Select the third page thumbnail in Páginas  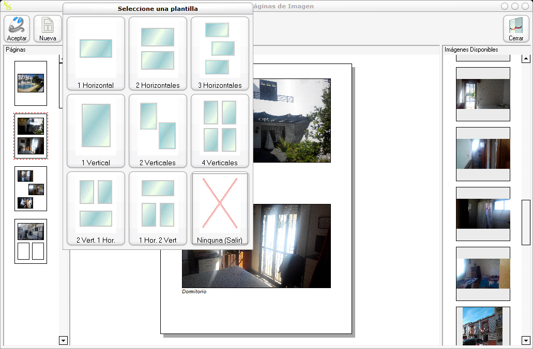point(31,188)
